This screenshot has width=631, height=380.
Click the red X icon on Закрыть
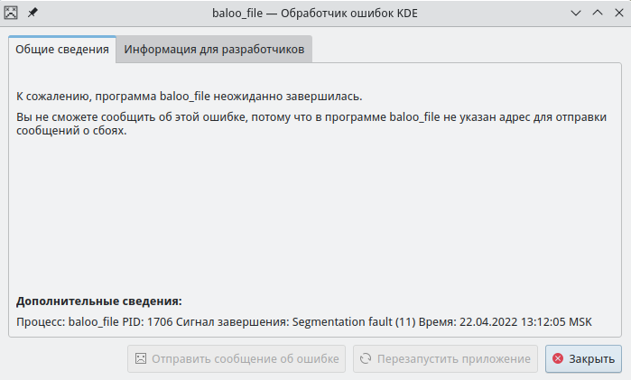pos(558,358)
